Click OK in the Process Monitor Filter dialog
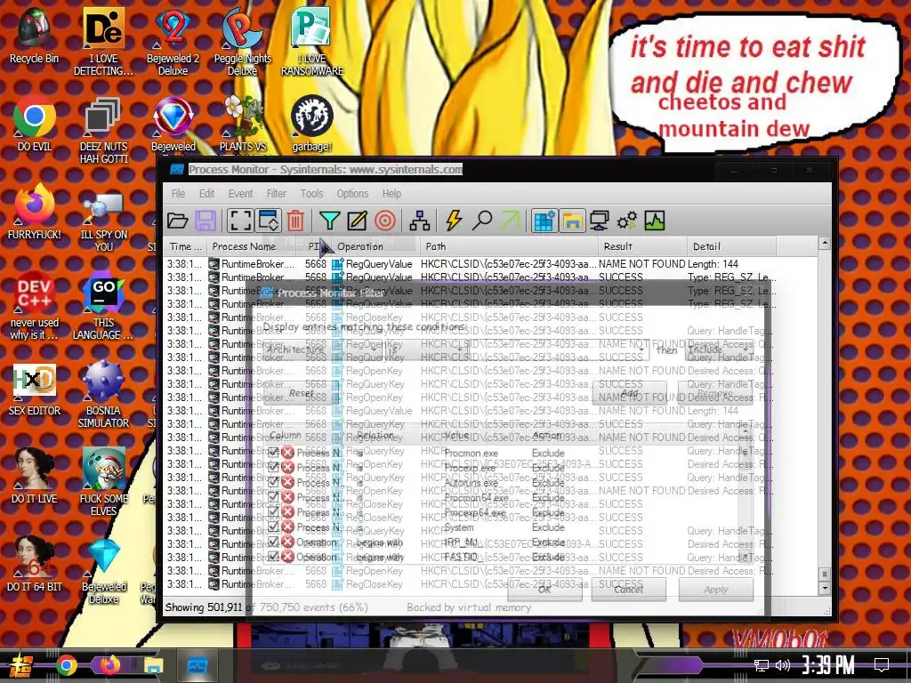Image resolution: width=911 pixels, height=683 pixels. (x=544, y=589)
